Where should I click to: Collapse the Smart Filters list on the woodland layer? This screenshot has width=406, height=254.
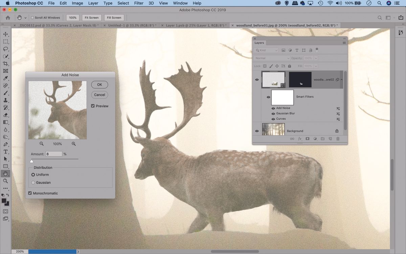point(341,79)
